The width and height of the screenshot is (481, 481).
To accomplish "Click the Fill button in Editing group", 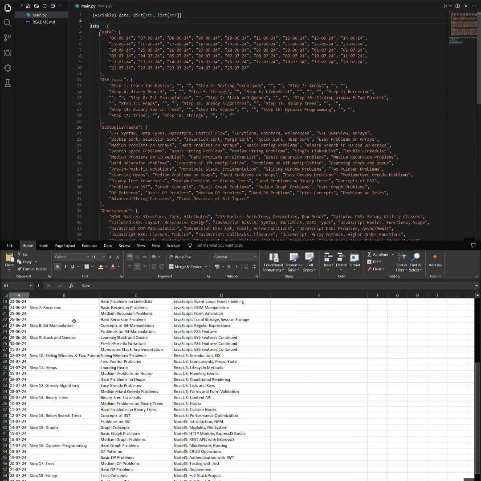I will 374,262.
